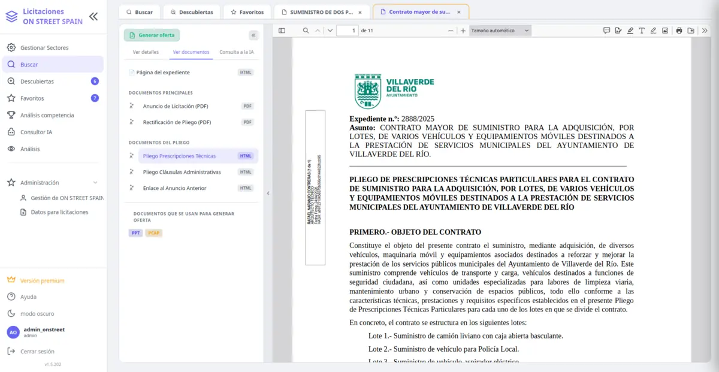
Task: Zoom in the PDF with plus
Action: [x=463, y=31]
